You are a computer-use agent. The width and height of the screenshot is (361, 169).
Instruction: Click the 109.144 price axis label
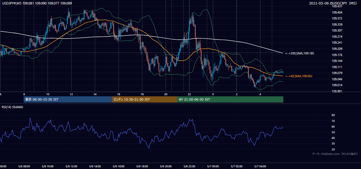pos(337,61)
